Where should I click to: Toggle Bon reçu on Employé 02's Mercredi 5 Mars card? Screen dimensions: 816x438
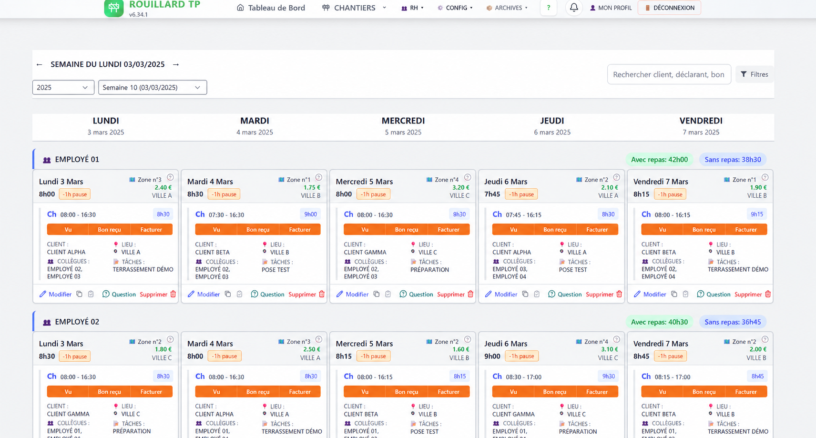click(x=407, y=392)
